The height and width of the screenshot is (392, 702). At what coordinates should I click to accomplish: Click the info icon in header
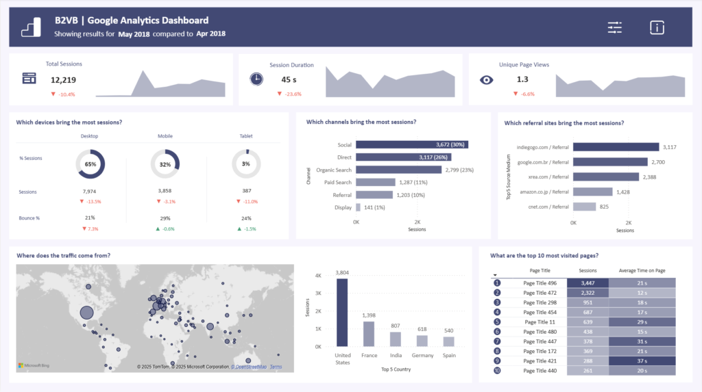[x=657, y=27]
